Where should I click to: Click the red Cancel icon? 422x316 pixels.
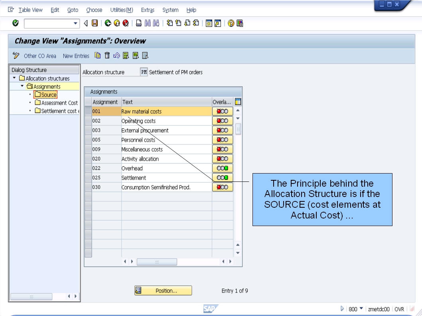(x=126, y=23)
